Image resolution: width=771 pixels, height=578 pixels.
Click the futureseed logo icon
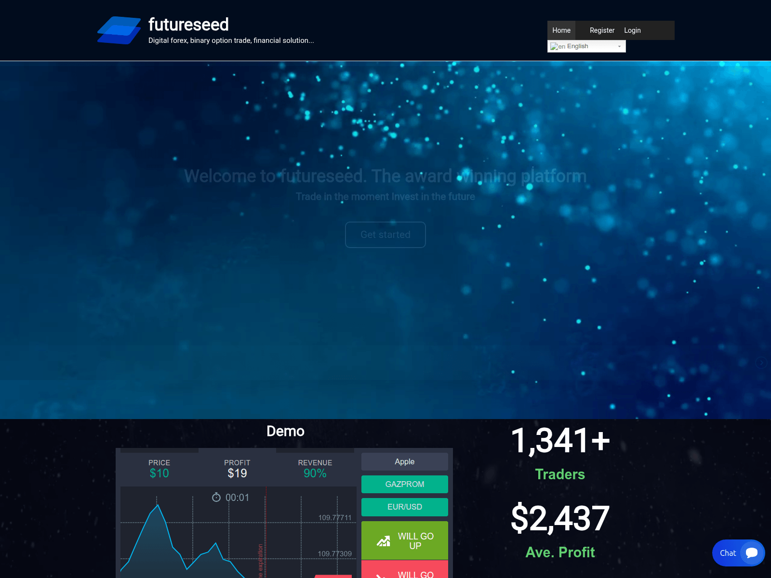119,30
